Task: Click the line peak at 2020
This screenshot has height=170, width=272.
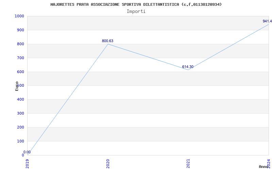Action: [x=108, y=44]
